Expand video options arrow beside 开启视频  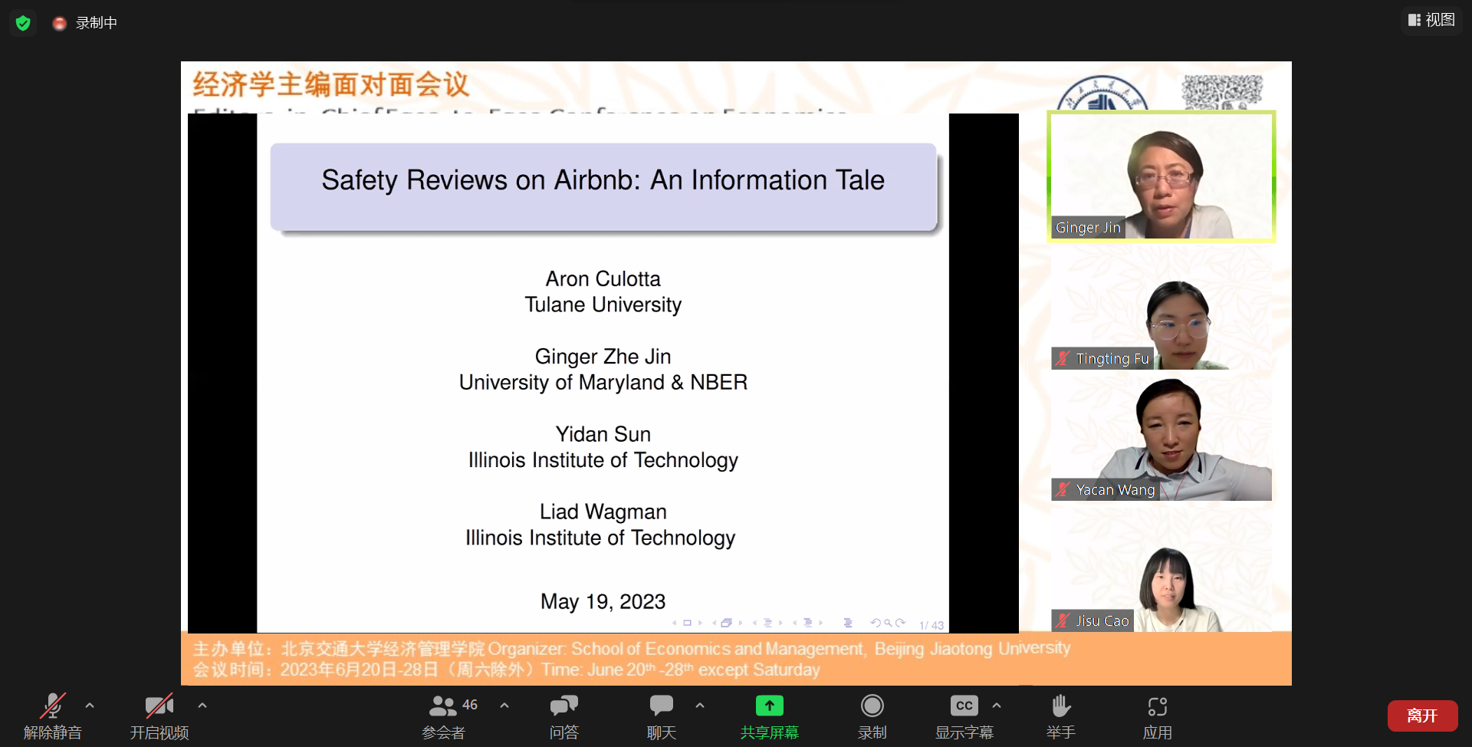[202, 705]
